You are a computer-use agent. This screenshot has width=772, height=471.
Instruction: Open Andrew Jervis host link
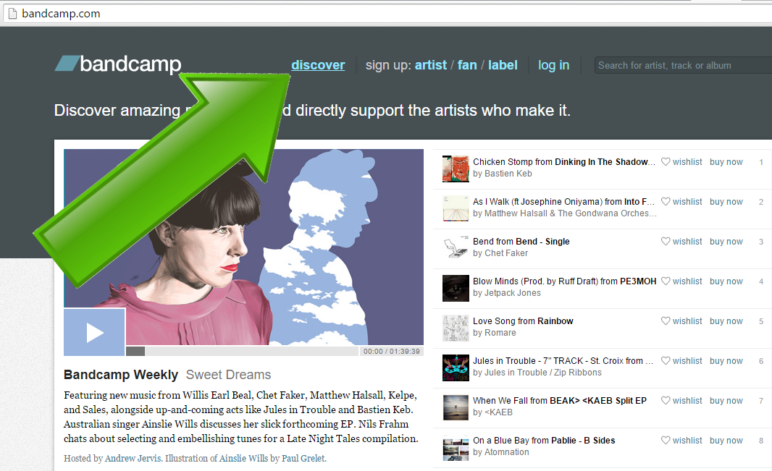pyautogui.click(x=133, y=458)
